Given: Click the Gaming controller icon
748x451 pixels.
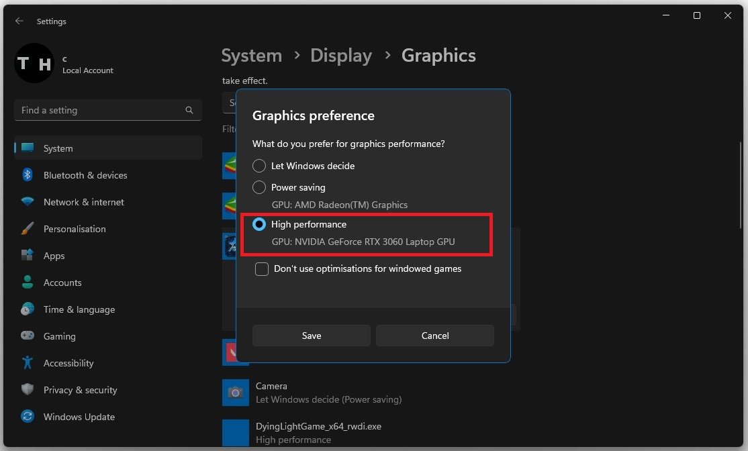Looking at the screenshot, I should point(27,336).
